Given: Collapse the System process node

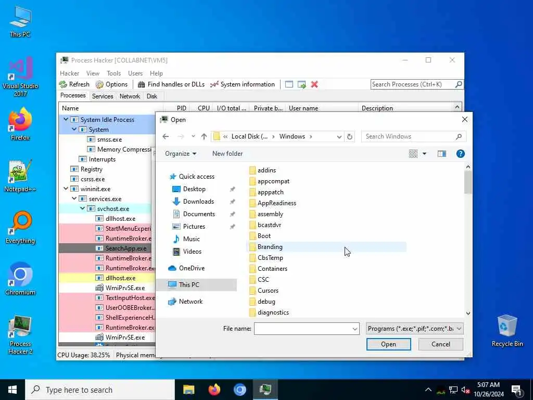Looking at the screenshot, I should (74, 129).
